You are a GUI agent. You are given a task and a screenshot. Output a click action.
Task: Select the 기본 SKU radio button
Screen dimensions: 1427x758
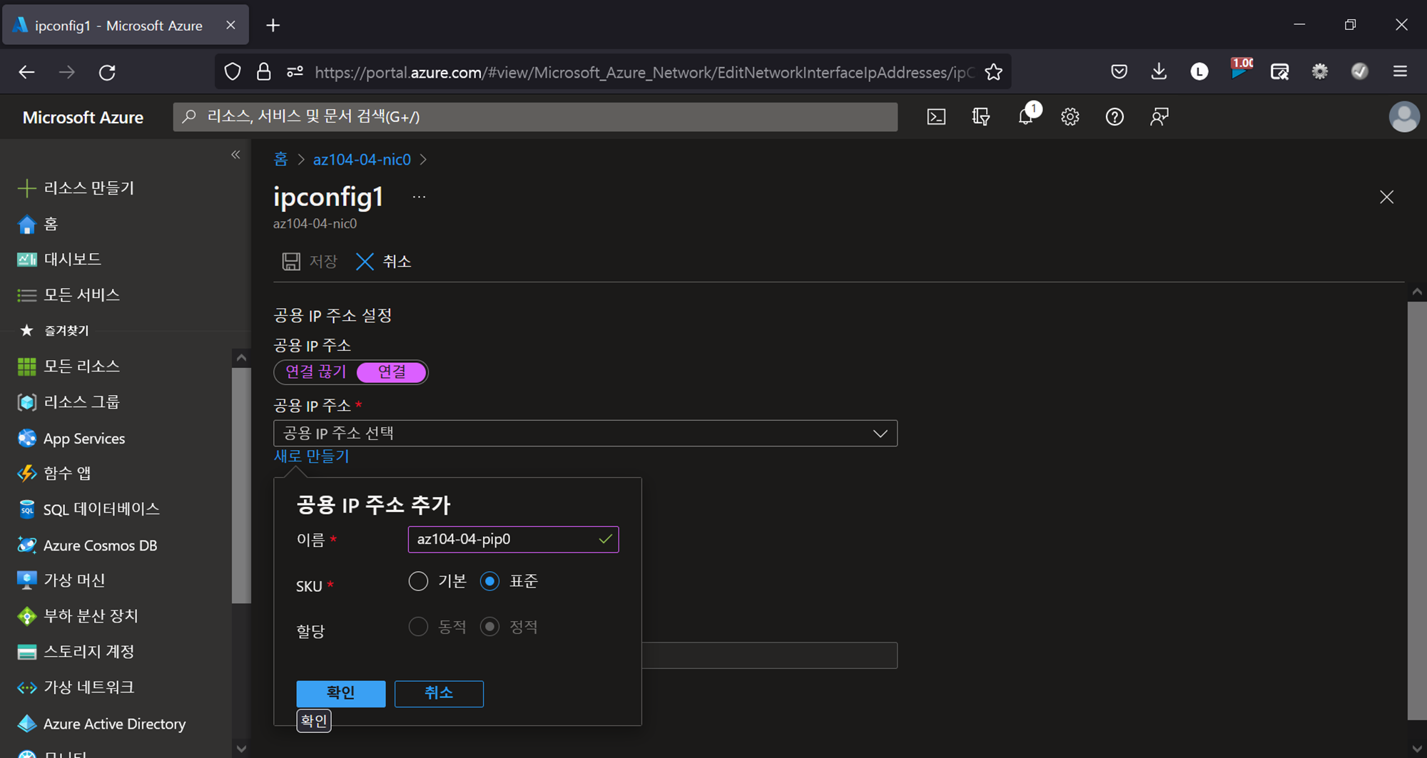point(418,581)
